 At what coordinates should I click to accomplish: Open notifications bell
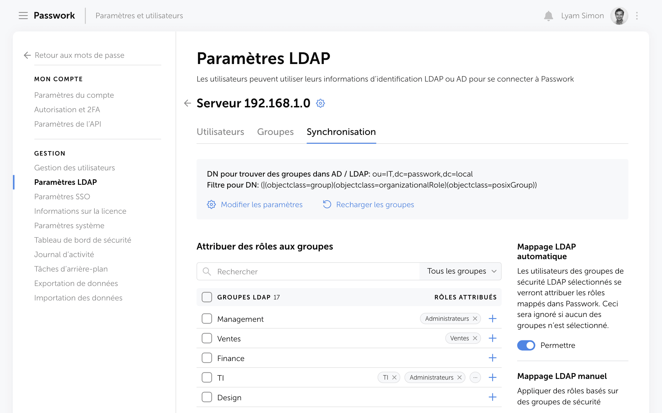point(548,16)
